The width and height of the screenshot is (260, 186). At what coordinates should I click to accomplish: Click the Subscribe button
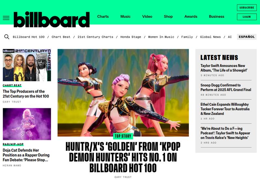click(x=247, y=7)
